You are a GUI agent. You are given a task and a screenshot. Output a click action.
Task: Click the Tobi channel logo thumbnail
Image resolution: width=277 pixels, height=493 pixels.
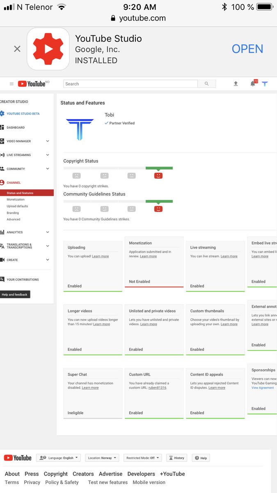click(80, 129)
